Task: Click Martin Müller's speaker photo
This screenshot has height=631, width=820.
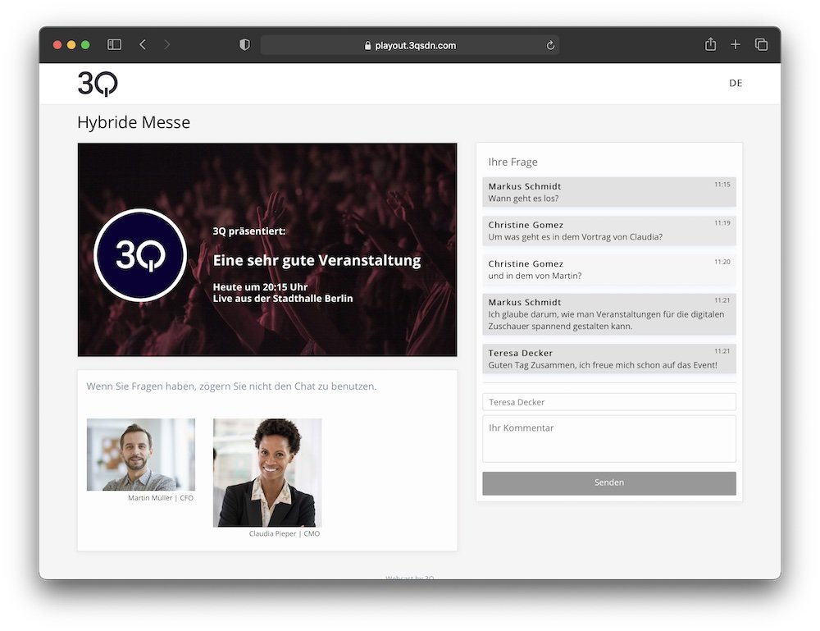Action: click(x=141, y=454)
